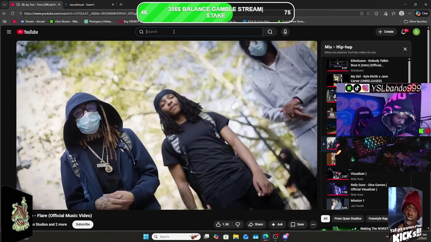Open the favorites list icon
431x242 pixels.
[393, 13]
